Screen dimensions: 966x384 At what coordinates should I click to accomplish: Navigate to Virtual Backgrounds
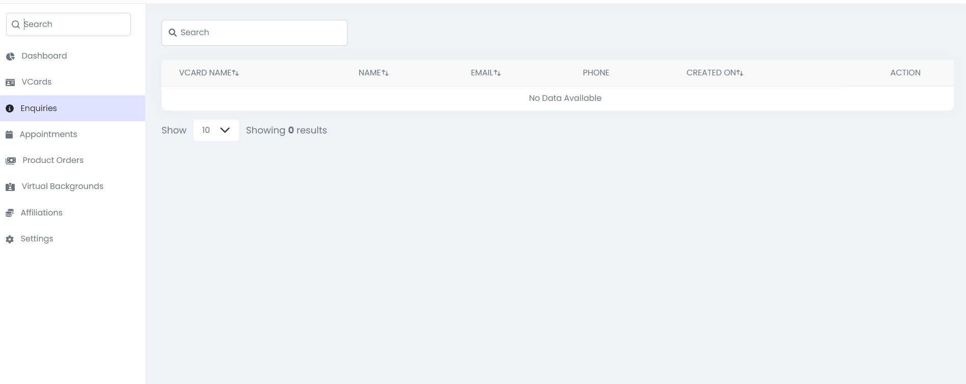(x=62, y=186)
